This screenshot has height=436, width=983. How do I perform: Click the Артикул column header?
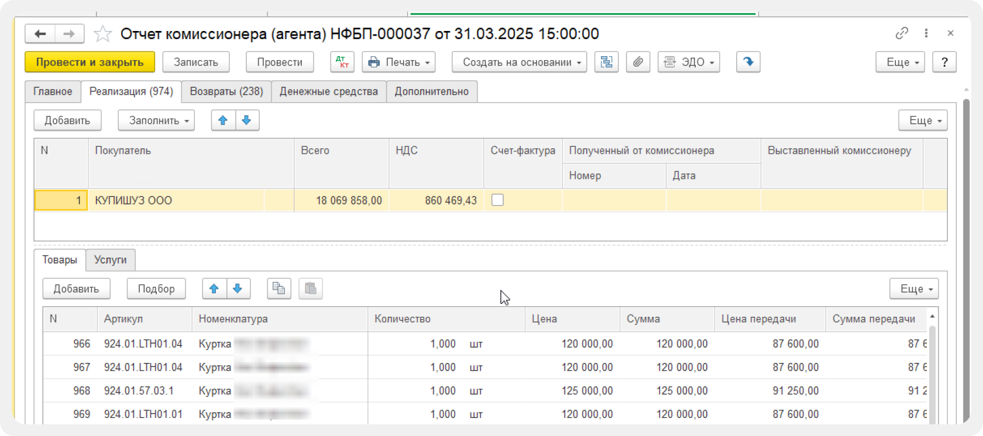pos(145,319)
